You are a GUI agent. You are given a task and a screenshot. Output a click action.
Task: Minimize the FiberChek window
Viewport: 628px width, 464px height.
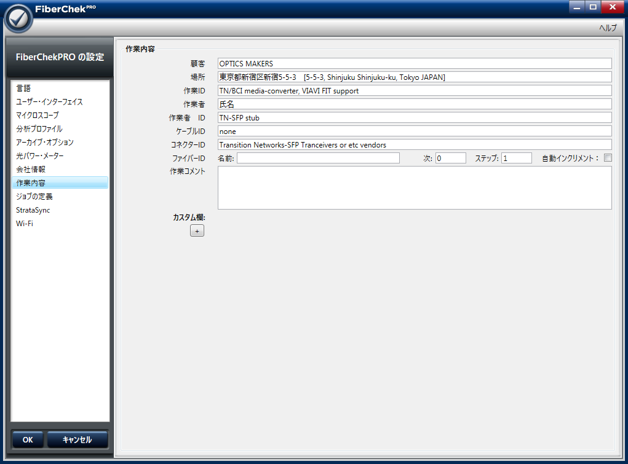(577, 7)
